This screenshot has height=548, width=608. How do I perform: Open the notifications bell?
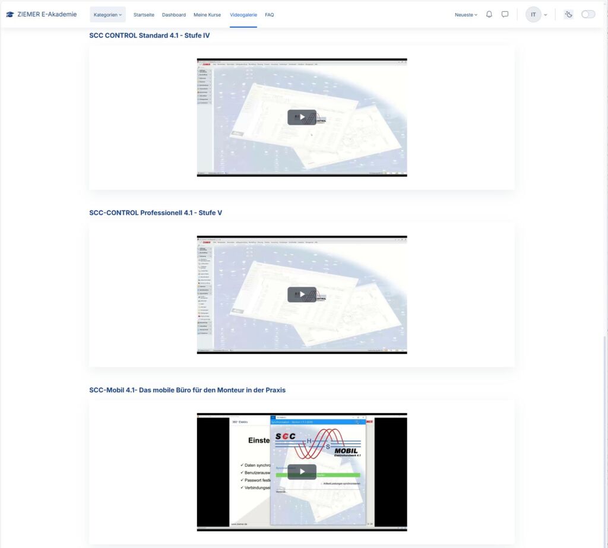click(489, 15)
